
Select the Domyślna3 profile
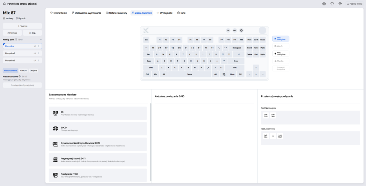click(23, 60)
